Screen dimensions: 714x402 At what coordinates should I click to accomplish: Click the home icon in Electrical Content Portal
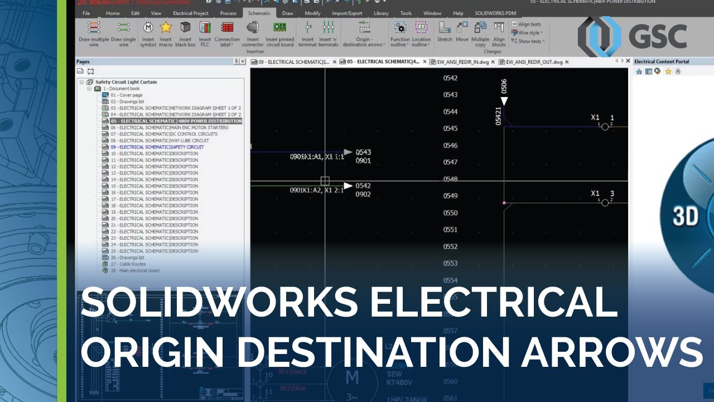coord(639,71)
